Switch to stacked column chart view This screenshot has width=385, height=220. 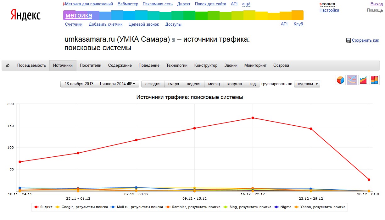coord(375,80)
